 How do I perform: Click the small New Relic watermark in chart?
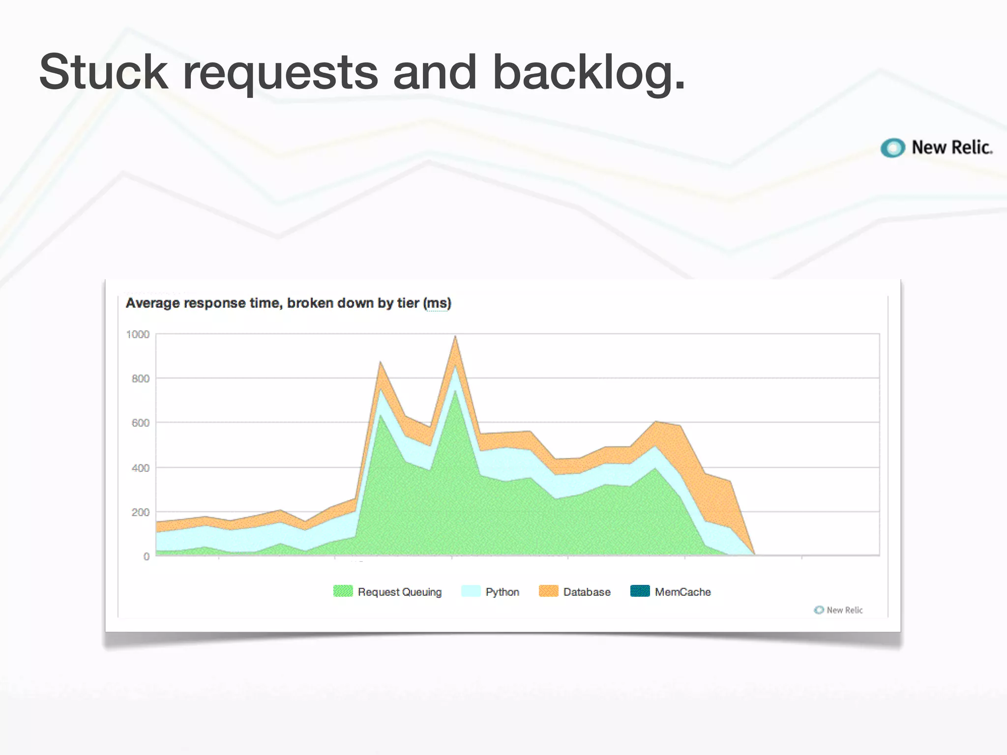pos(839,610)
